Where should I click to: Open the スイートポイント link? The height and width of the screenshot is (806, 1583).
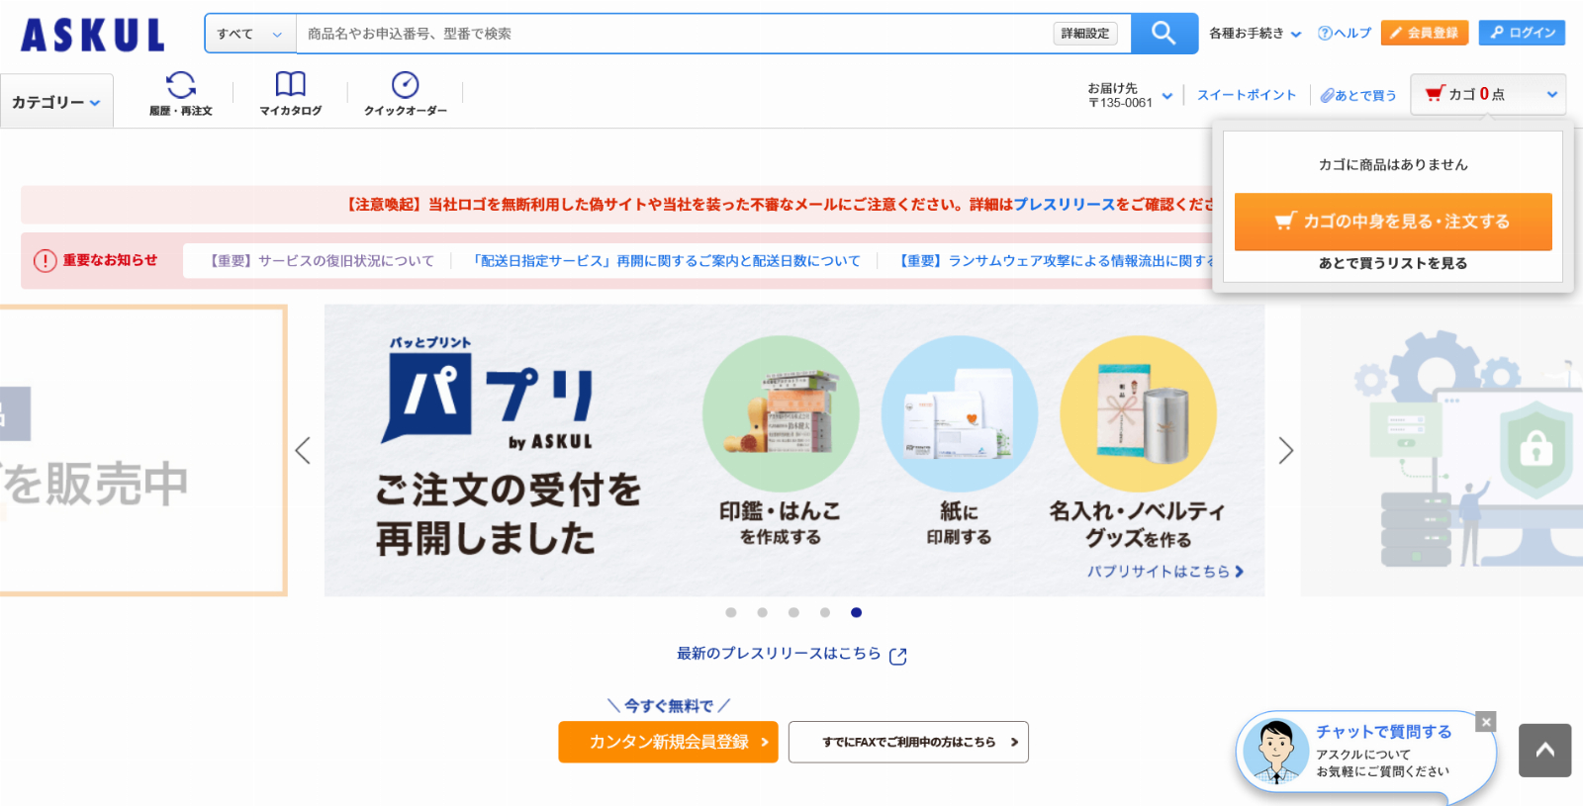click(x=1246, y=95)
